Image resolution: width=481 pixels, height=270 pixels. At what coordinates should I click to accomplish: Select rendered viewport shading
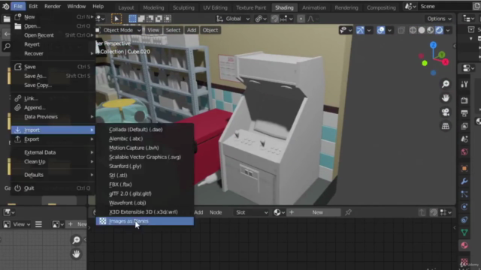pyautogui.click(x=439, y=30)
